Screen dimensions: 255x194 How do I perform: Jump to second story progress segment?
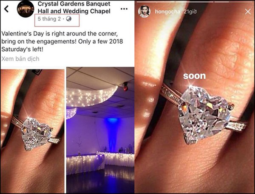[x=194, y=2]
